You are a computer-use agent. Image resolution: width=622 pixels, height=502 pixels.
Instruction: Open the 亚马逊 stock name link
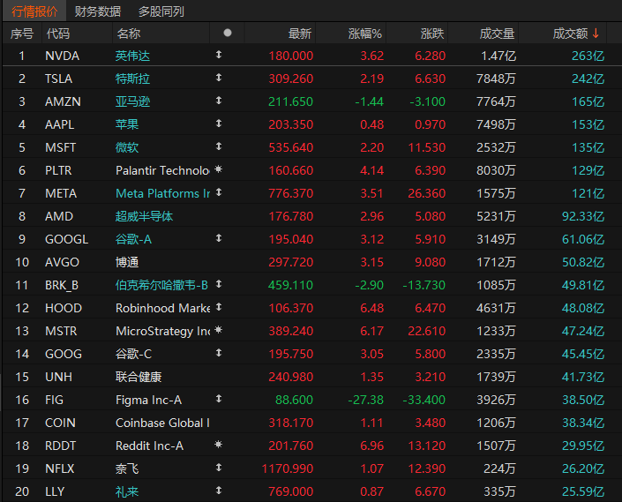(x=132, y=102)
